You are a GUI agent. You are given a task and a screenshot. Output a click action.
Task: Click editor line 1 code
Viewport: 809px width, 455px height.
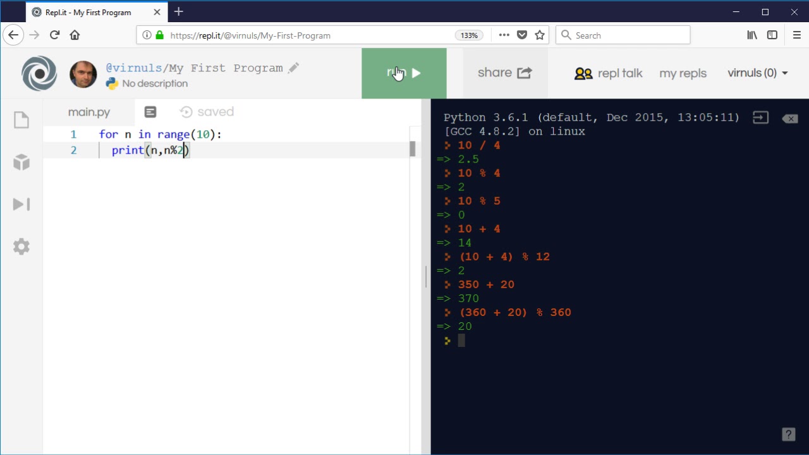161,134
